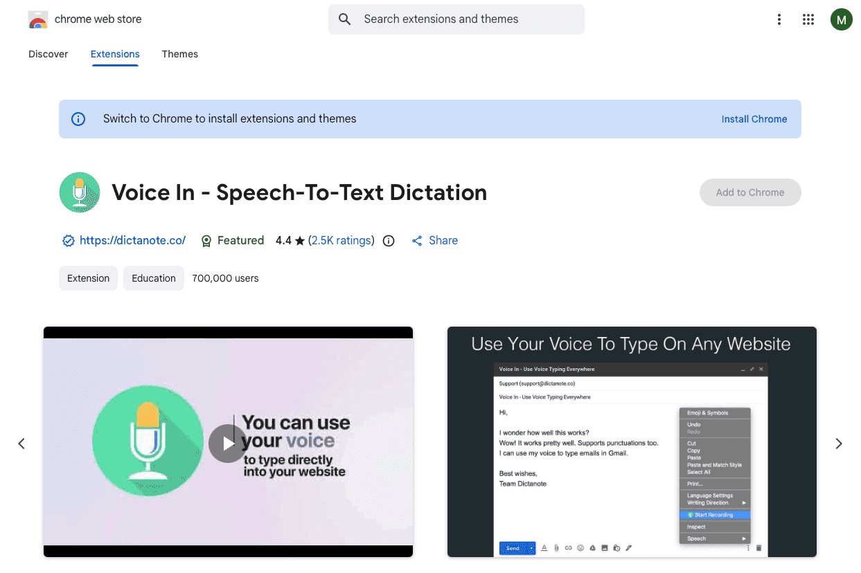Click the search extensions input field

[456, 19]
